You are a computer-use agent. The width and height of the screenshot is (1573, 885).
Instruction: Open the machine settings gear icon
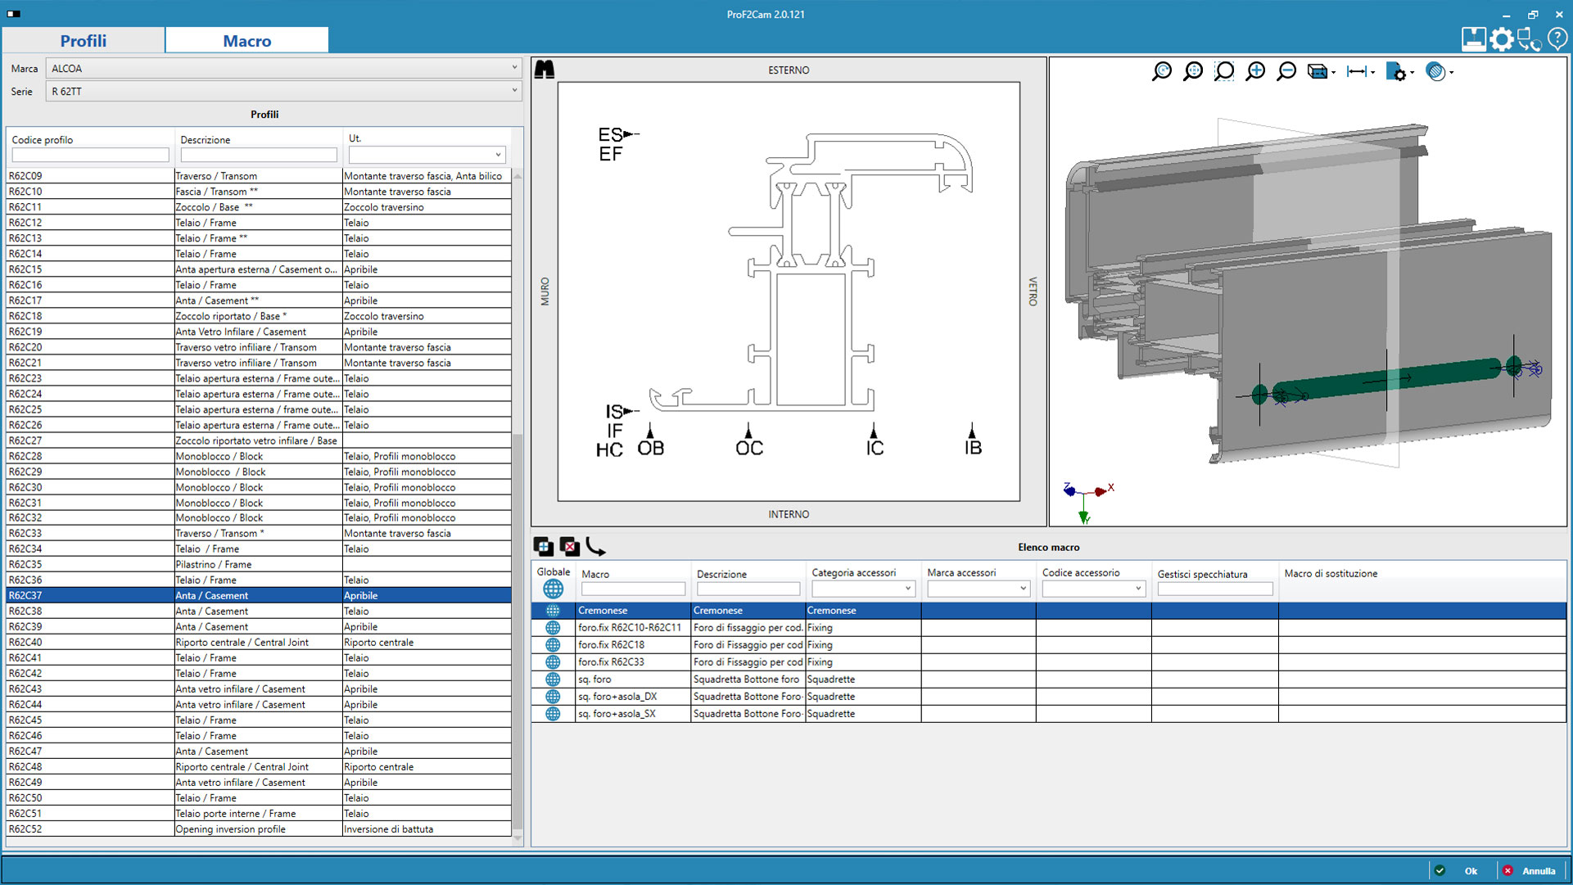[x=1501, y=39]
